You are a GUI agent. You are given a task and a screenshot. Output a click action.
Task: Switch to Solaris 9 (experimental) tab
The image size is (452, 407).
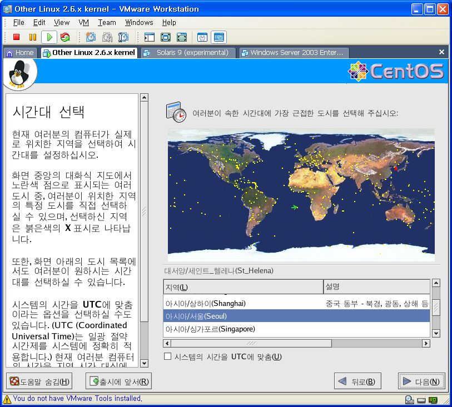point(187,53)
